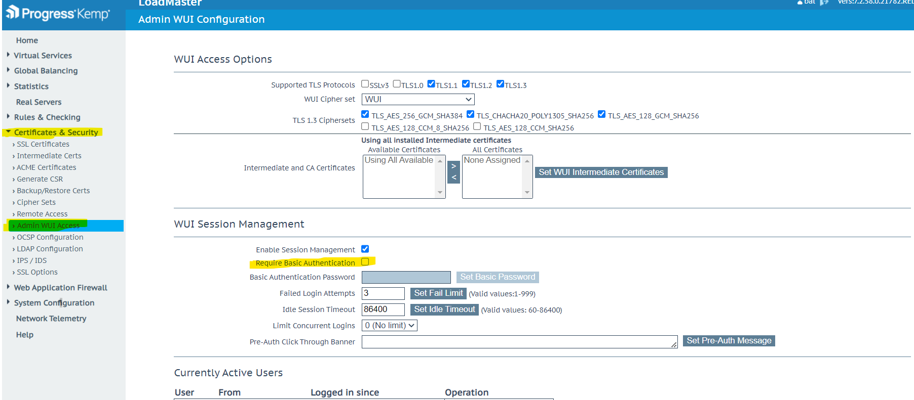This screenshot has height=400, width=914.
Task: Click Set WUI Intermediate Certificates button
Action: tap(601, 172)
